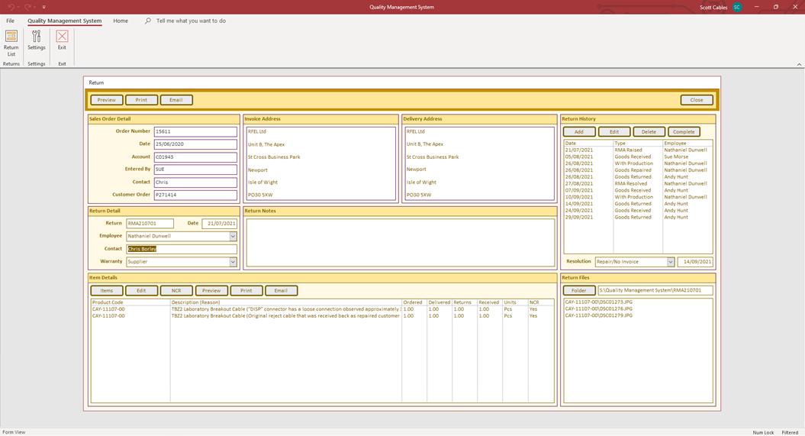The image size is (805, 436).
Task: Click the Return Detail Contact field
Action: [x=182, y=249]
